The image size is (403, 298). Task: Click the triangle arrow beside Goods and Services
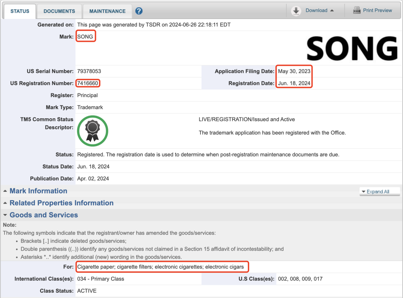click(5, 215)
